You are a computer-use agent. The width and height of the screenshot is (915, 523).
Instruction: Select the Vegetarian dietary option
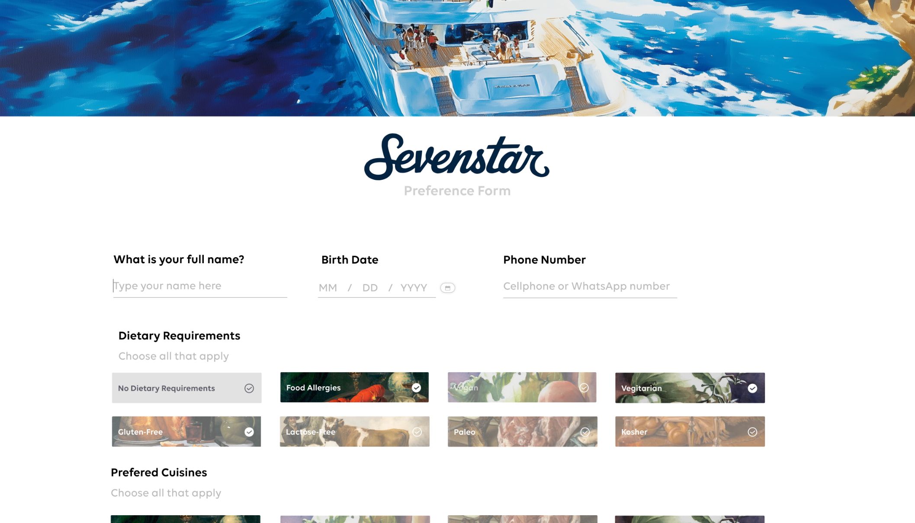click(x=690, y=387)
